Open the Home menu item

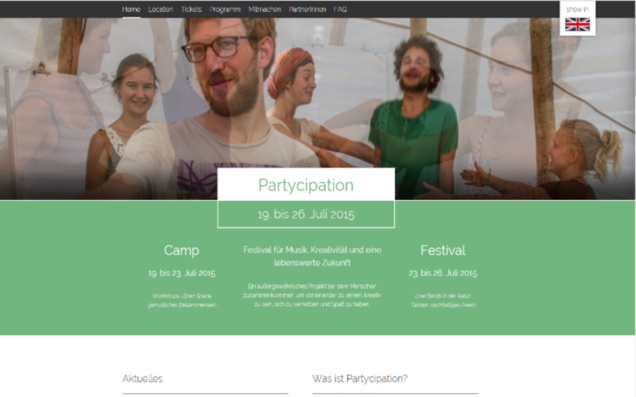(131, 10)
